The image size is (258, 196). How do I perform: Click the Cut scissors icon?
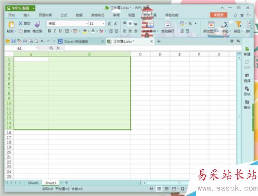point(21,23)
